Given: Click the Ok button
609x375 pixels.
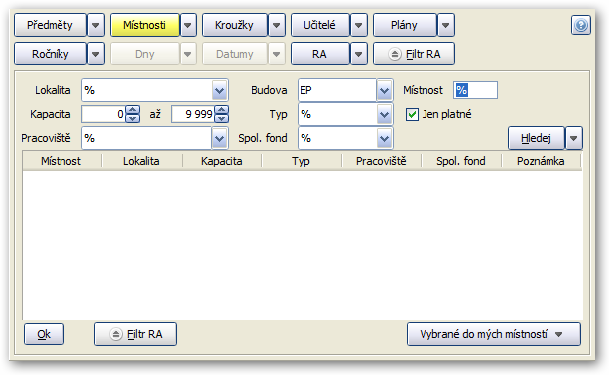Looking at the screenshot, I should pos(44,334).
